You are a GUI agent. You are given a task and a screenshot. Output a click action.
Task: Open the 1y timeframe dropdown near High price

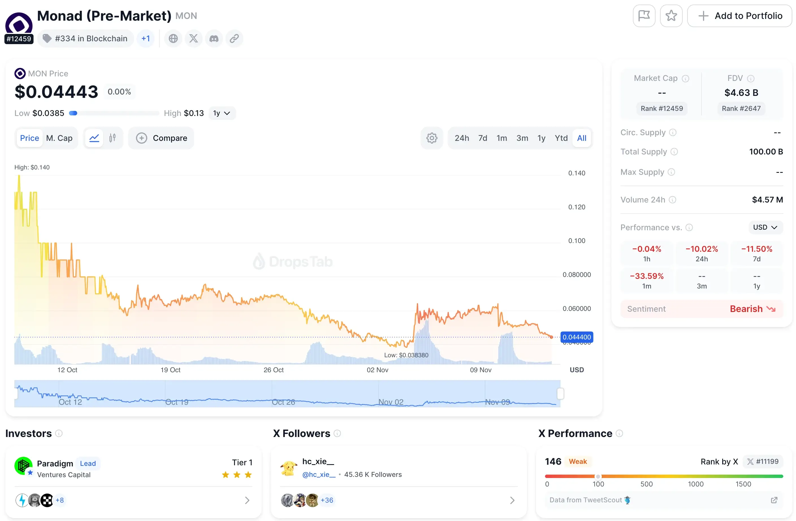pos(222,113)
